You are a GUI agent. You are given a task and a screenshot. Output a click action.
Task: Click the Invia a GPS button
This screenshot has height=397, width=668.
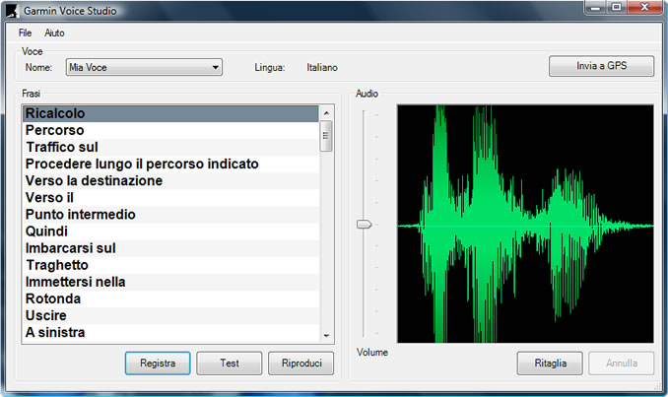click(601, 66)
